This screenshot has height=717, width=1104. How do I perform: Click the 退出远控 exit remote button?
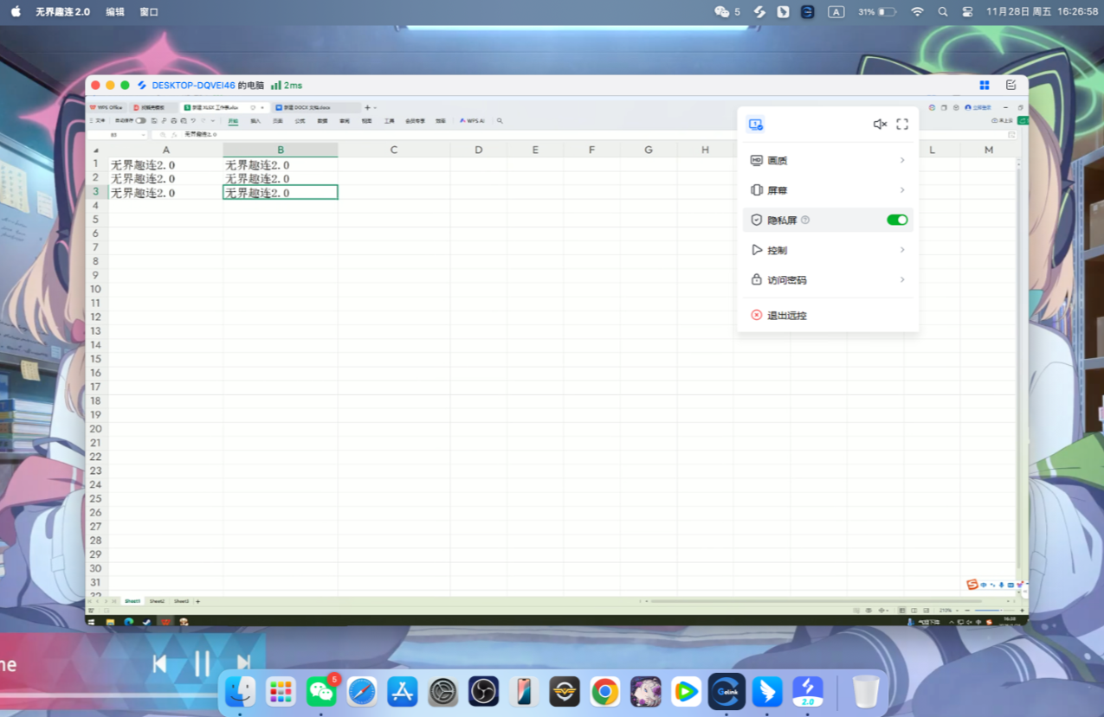tap(786, 315)
